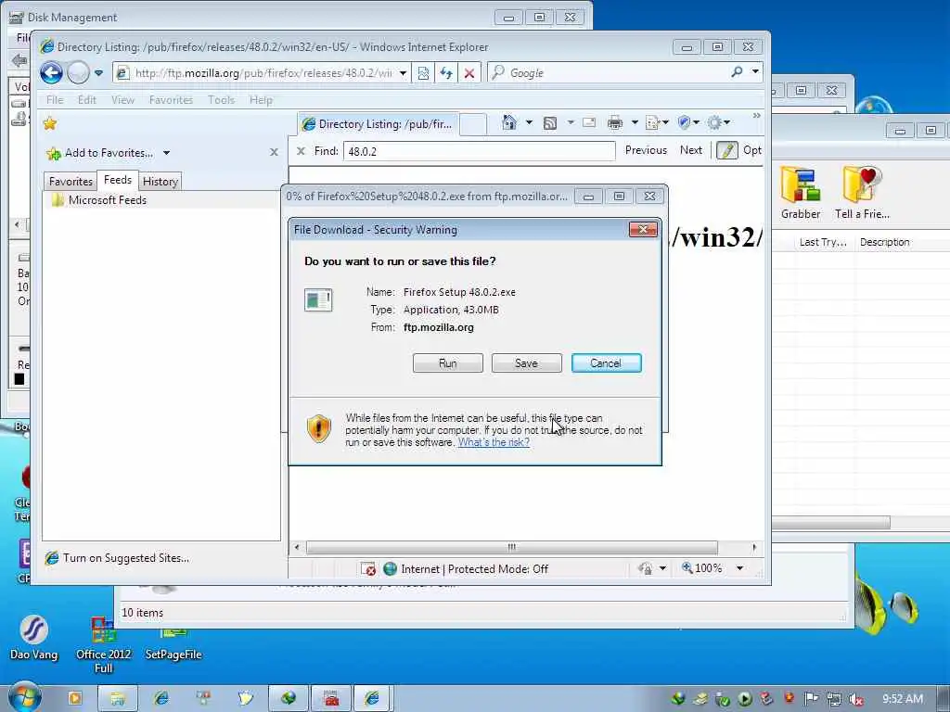Open the Safety shield menu

pyautogui.click(x=688, y=123)
